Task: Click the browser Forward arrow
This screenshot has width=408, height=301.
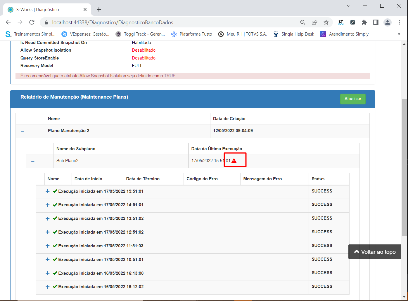Action: tap(20, 22)
